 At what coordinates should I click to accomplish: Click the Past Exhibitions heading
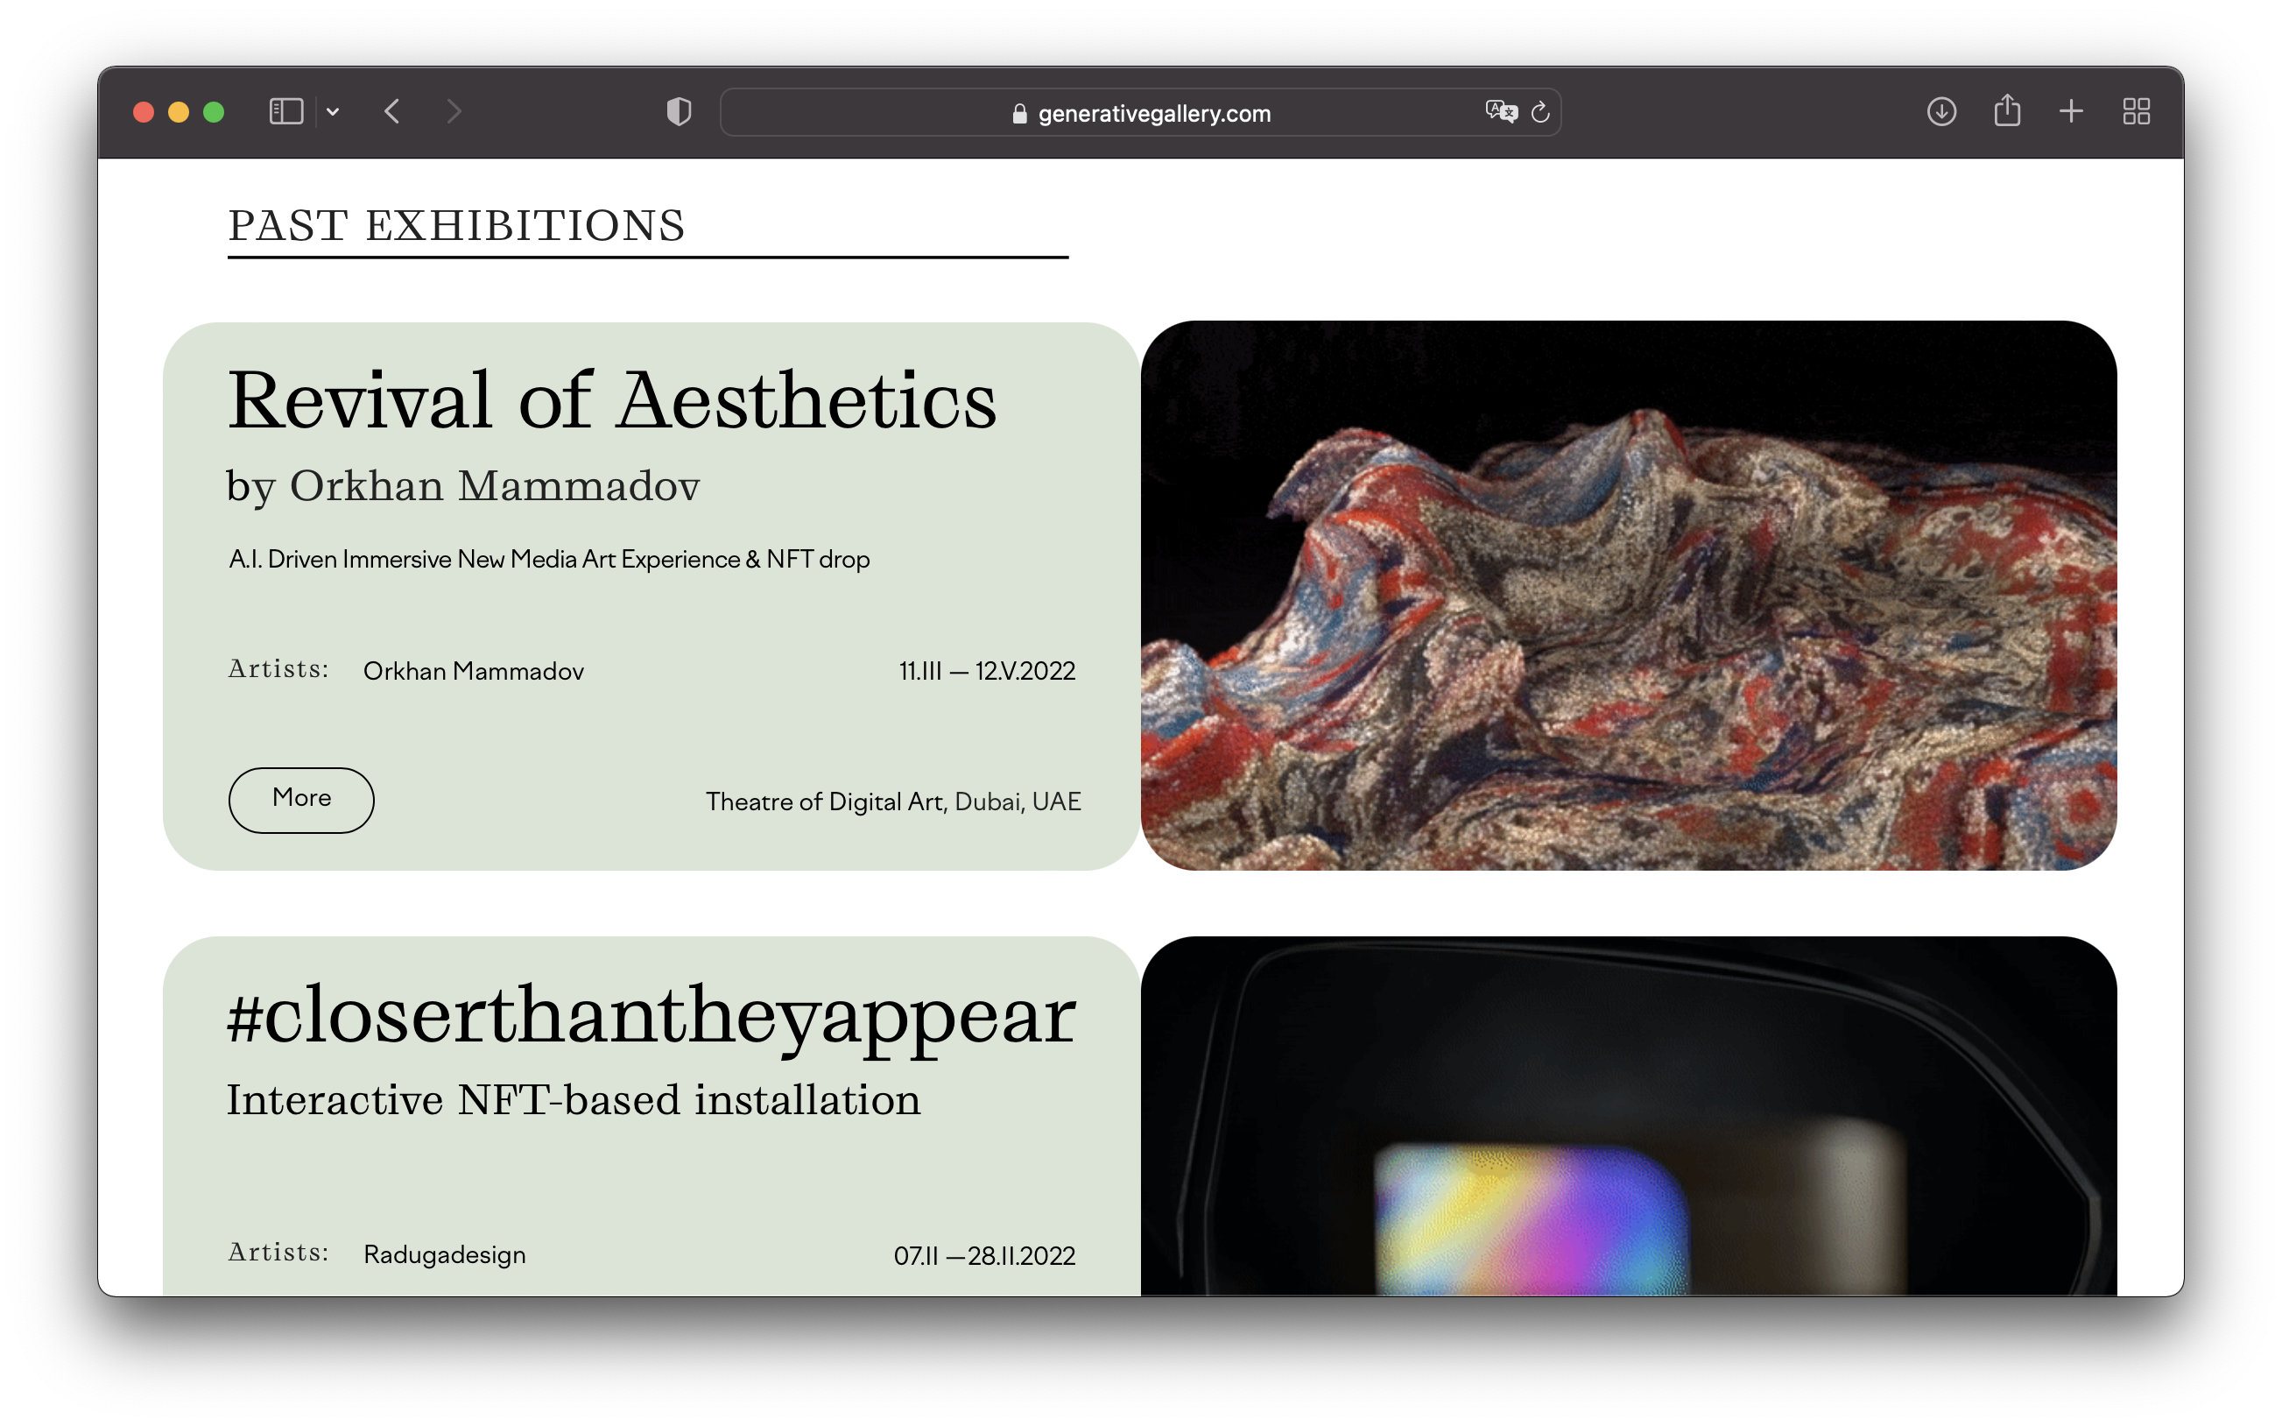coord(456,225)
